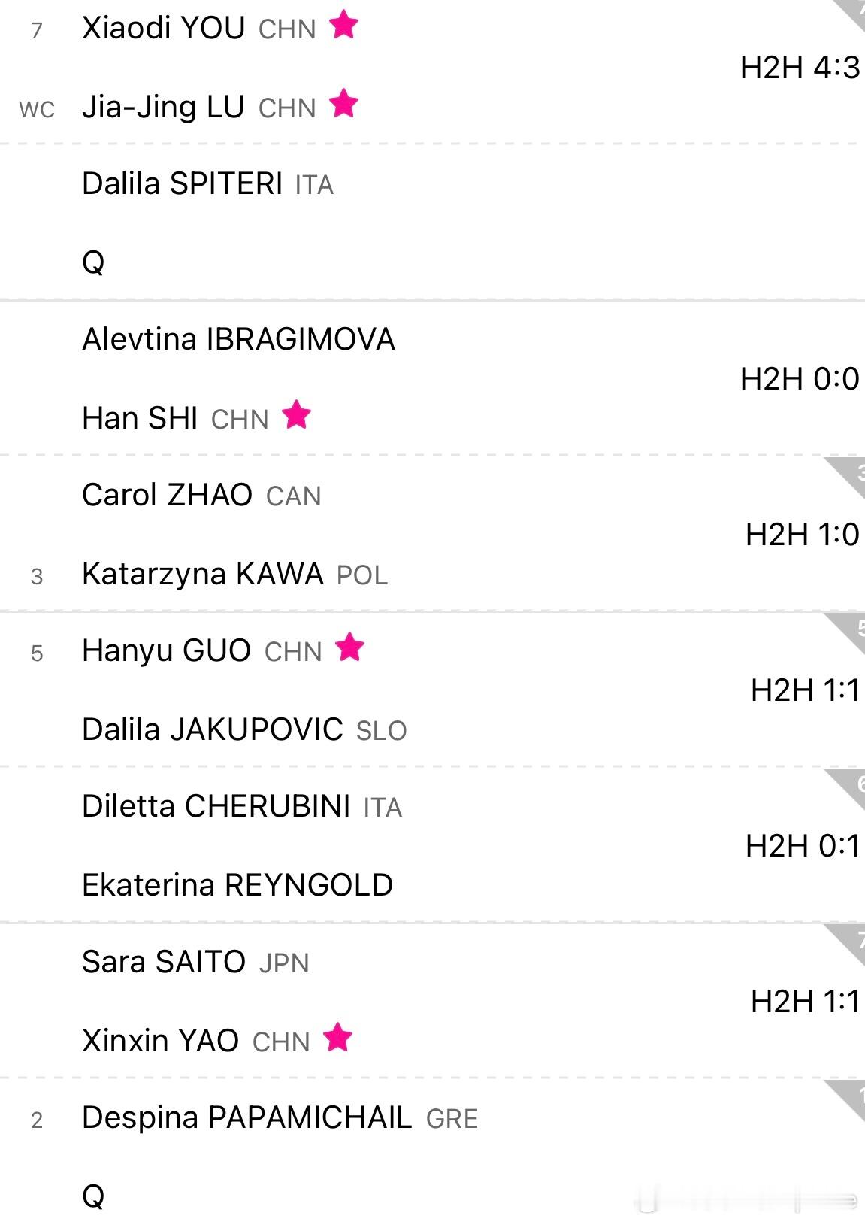
Task: Open the gray corner match tag on Guo–Jakupovic
Action: point(849,629)
